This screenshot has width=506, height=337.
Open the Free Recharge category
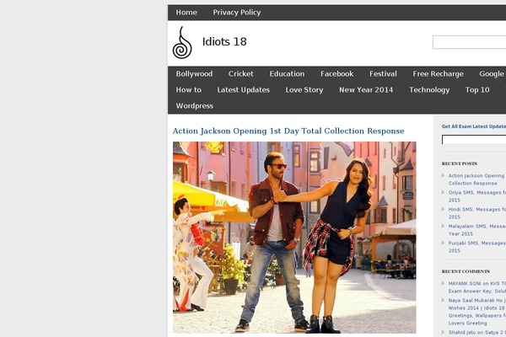[438, 74]
